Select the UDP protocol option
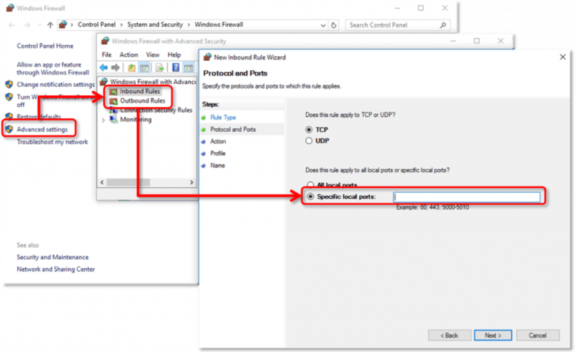 [x=309, y=141]
